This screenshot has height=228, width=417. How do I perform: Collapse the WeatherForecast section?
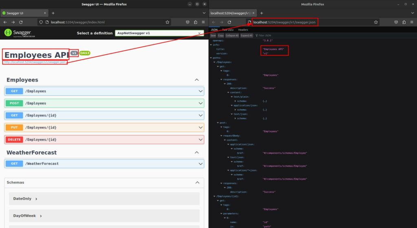click(x=197, y=153)
